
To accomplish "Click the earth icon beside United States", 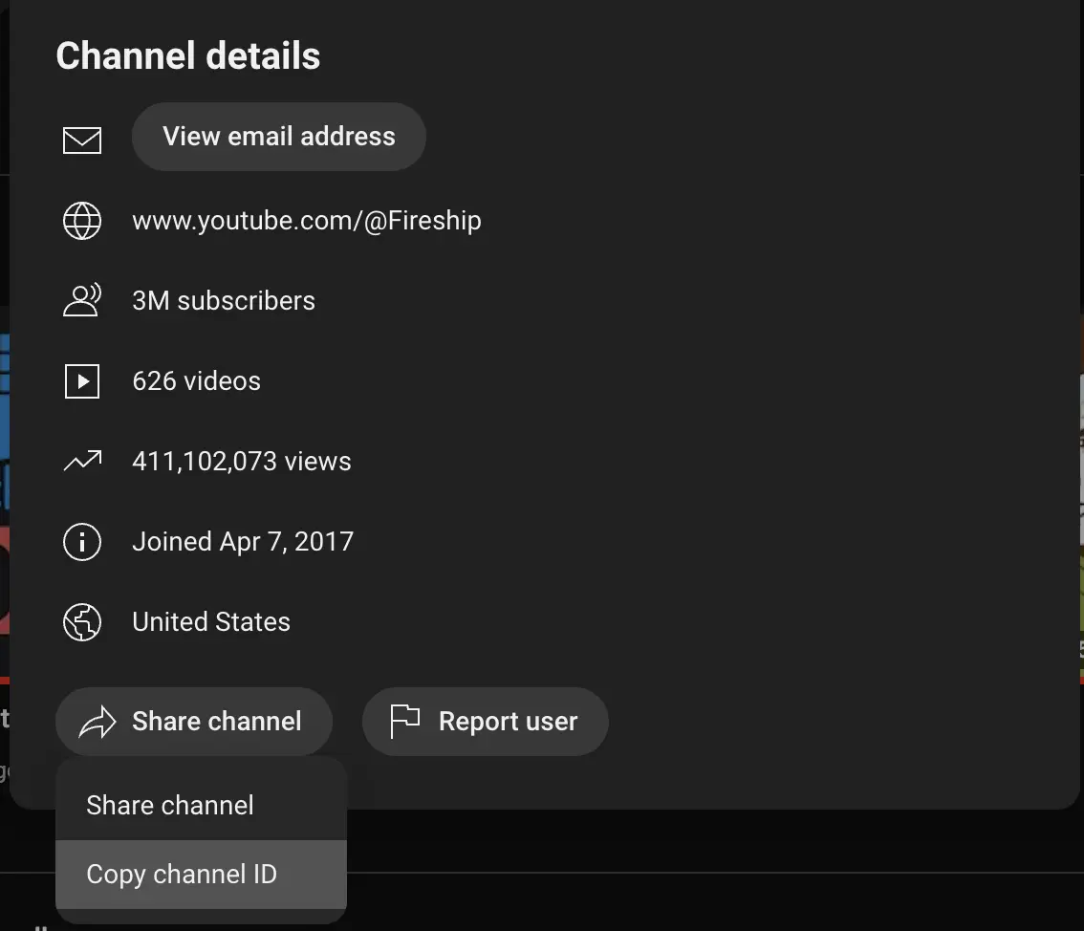I will (x=82, y=622).
